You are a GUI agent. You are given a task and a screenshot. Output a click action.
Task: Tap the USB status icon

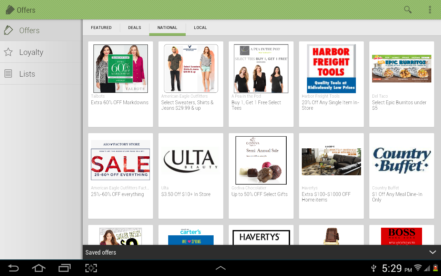point(373,268)
